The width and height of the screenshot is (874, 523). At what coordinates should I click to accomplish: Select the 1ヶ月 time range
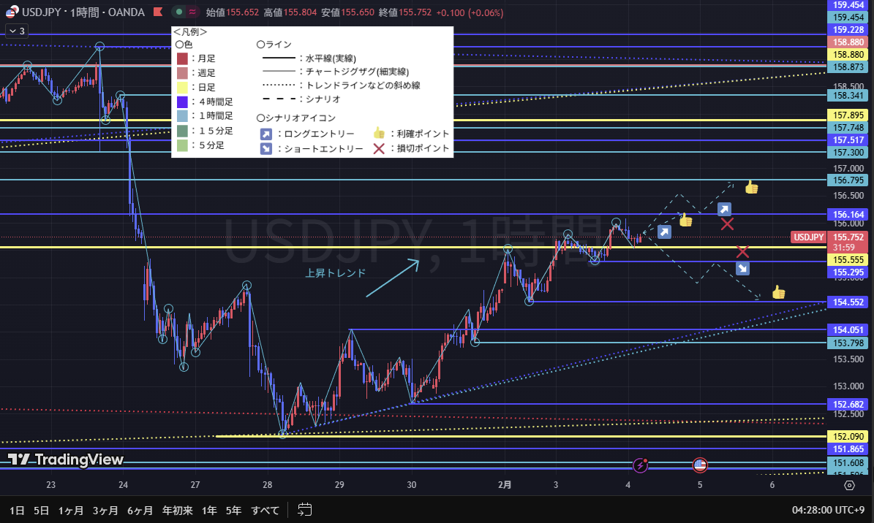pos(70,510)
